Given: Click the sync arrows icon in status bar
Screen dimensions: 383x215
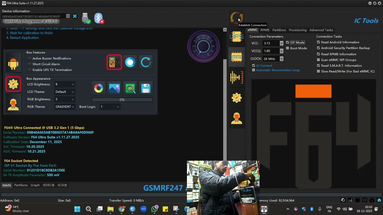Looking at the screenshot, I should [343, 200].
